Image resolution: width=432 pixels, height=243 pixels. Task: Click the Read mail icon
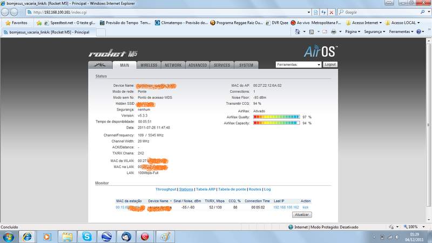click(325, 32)
